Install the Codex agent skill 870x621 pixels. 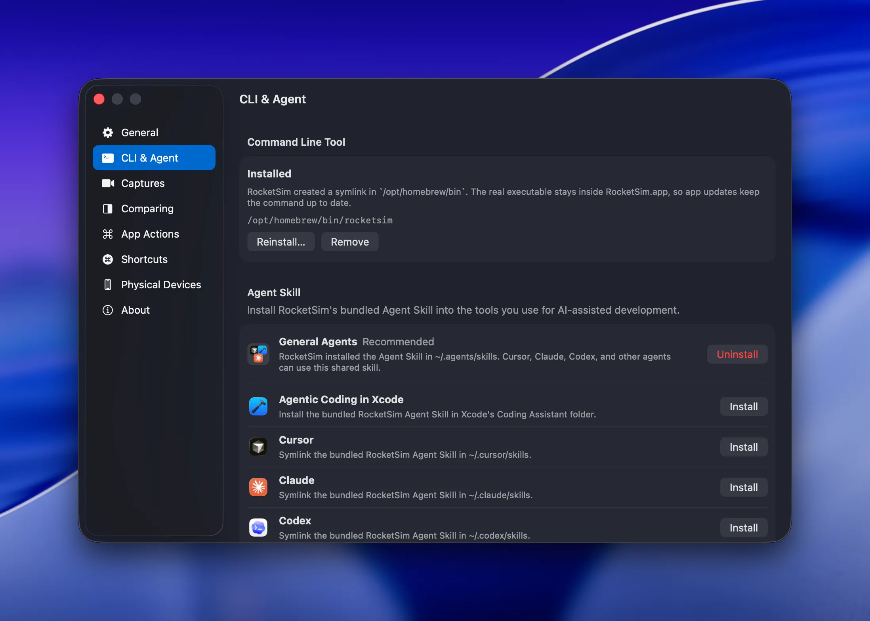(744, 528)
